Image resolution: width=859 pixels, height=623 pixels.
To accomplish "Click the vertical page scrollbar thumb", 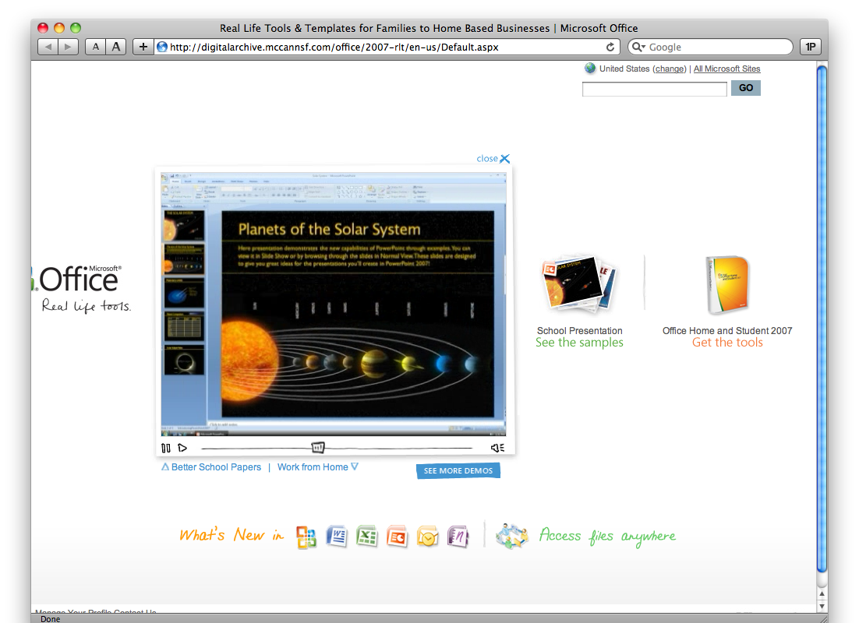I will [x=822, y=319].
